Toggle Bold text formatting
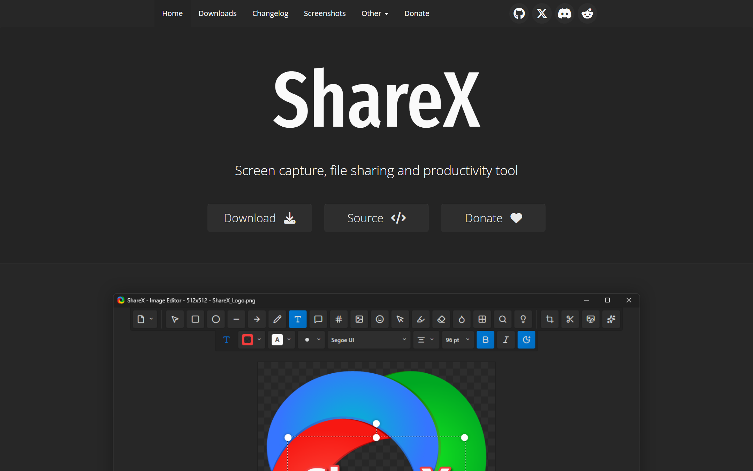The width and height of the screenshot is (753, 471). tap(485, 340)
